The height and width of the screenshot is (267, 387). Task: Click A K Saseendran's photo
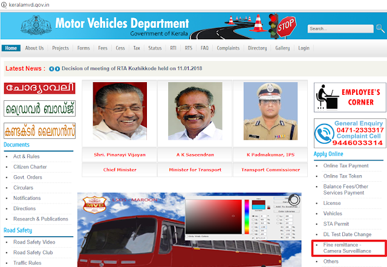click(195, 111)
